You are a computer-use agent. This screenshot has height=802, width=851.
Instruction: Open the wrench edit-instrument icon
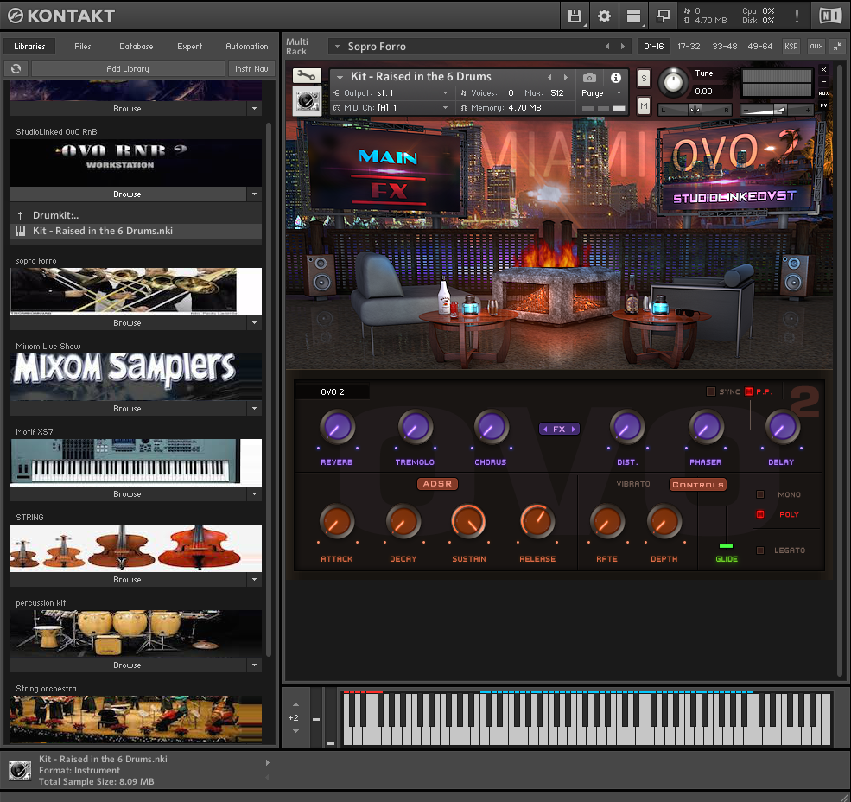point(307,76)
